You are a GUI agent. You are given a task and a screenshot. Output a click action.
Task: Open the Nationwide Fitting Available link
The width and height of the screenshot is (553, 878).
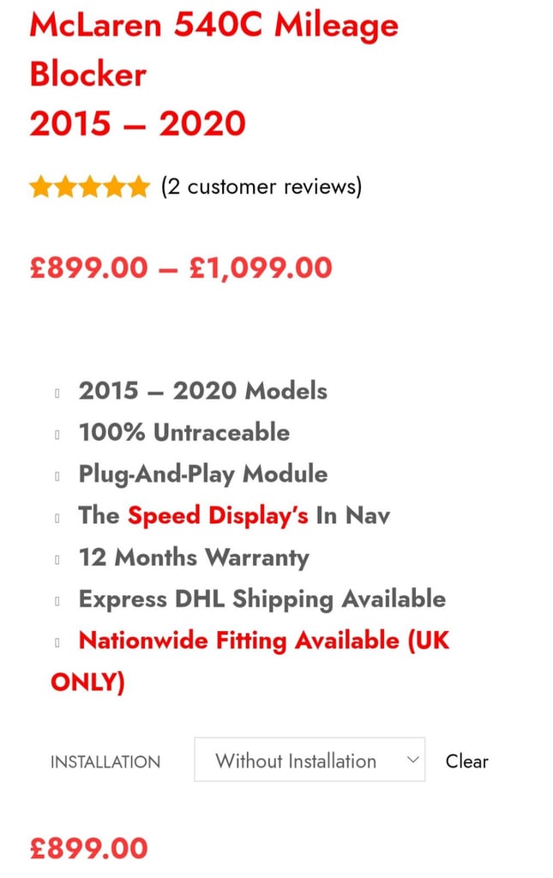(x=250, y=661)
